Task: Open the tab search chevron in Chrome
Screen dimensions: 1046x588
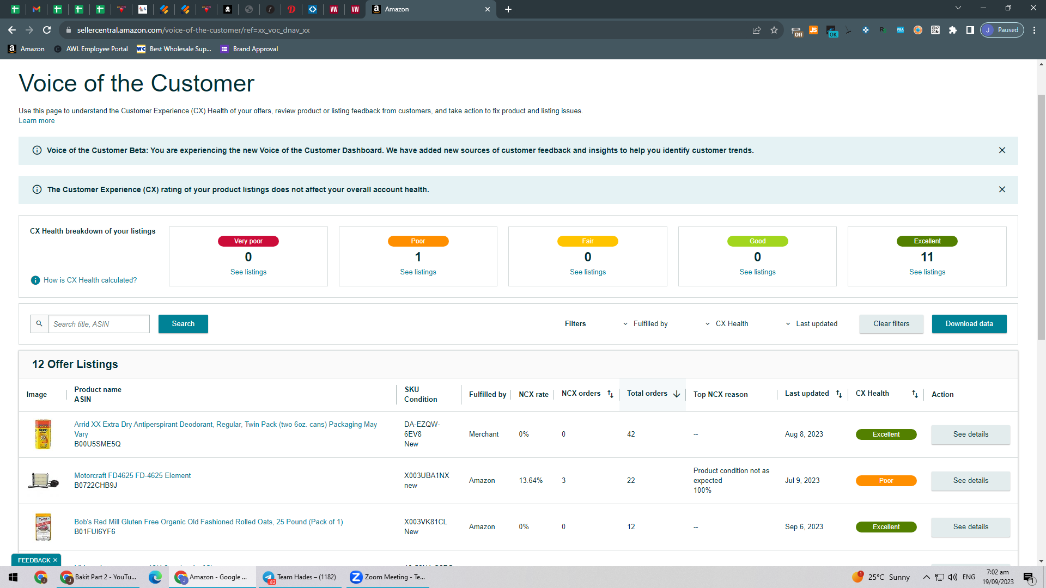Action: click(958, 8)
